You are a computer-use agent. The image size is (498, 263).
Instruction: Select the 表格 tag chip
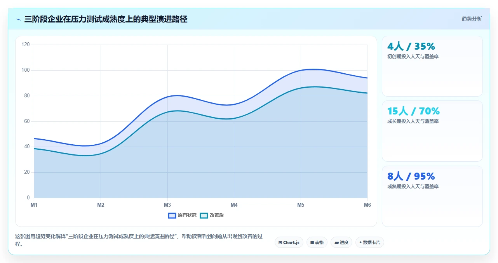pos(317,242)
